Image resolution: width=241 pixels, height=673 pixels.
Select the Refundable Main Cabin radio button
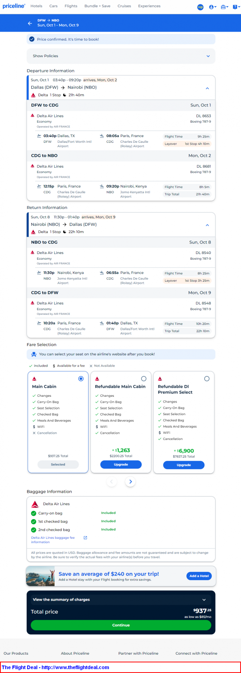coord(144,378)
